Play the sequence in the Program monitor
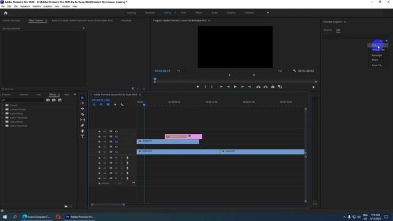 tap(235, 87)
